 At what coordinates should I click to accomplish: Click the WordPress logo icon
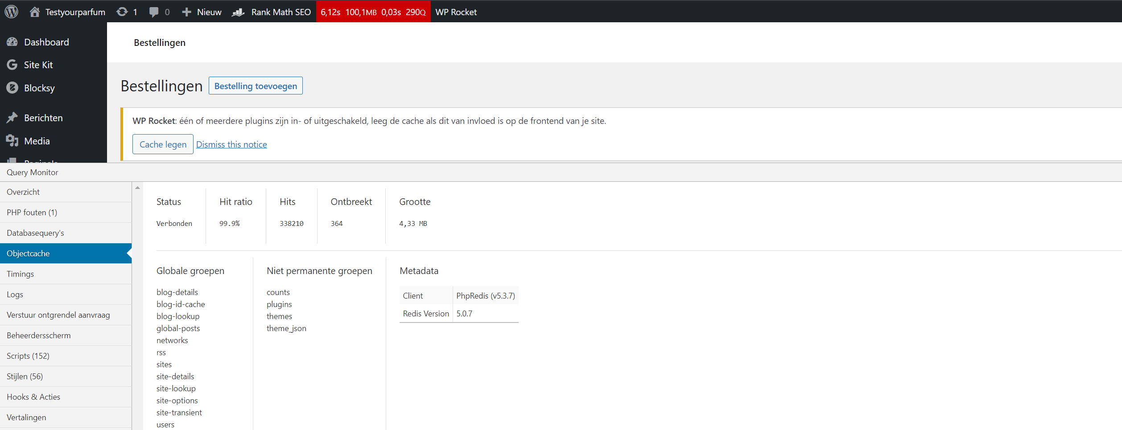(12, 12)
